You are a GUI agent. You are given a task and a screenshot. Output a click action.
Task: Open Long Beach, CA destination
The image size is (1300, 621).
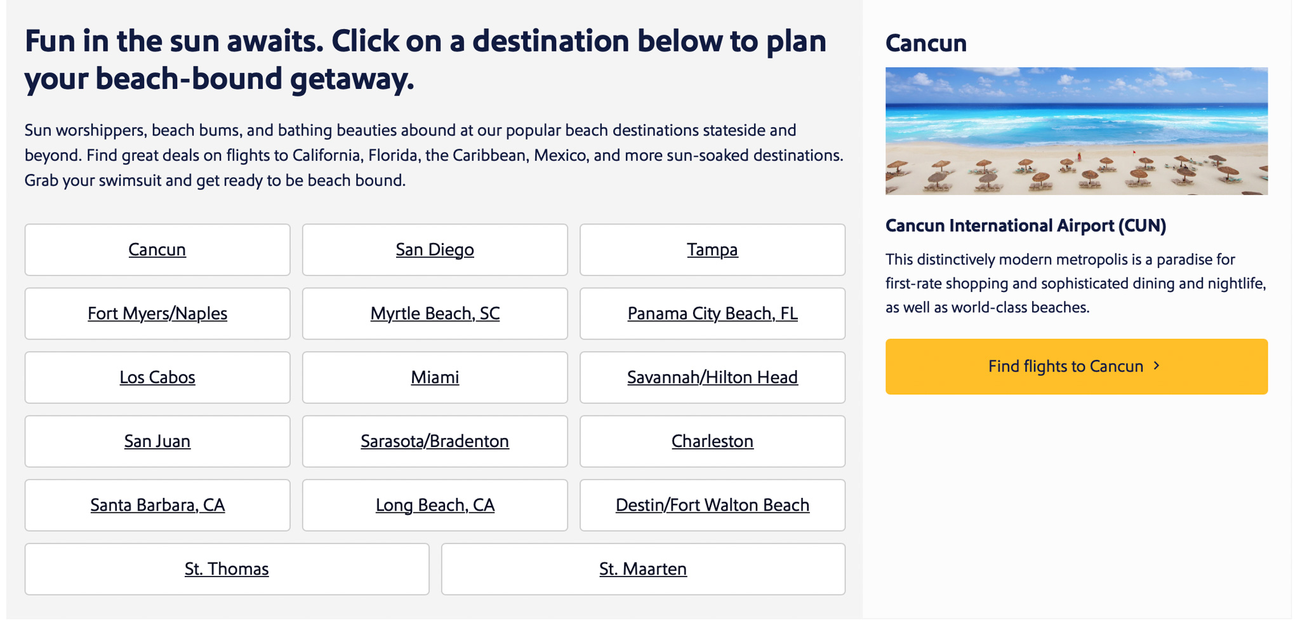pyautogui.click(x=434, y=505)
